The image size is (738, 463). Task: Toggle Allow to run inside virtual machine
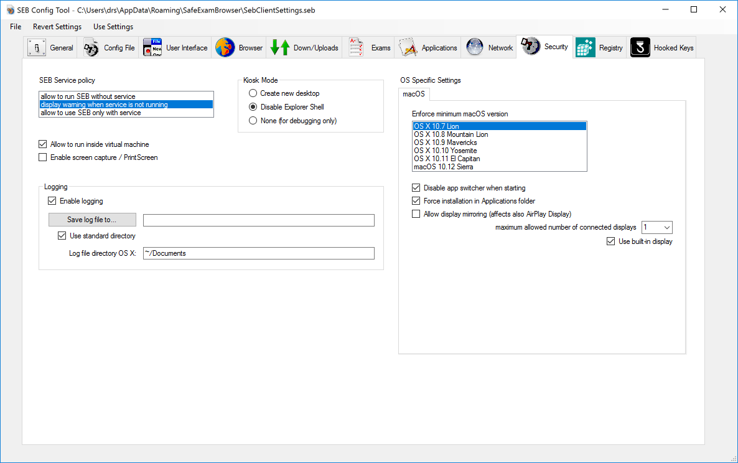pos(43,144)
